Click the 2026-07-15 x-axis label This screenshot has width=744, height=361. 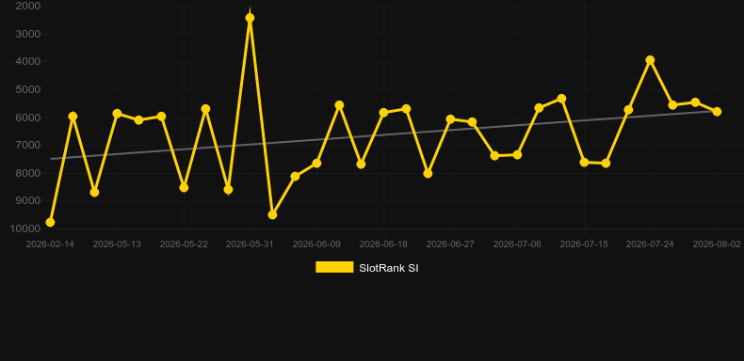click(x=584, y=244)
